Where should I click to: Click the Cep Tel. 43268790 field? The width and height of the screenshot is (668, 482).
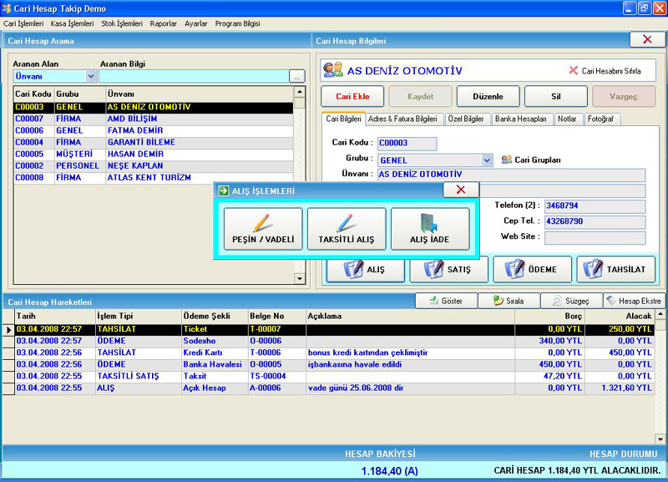click(x=595, y=221)
